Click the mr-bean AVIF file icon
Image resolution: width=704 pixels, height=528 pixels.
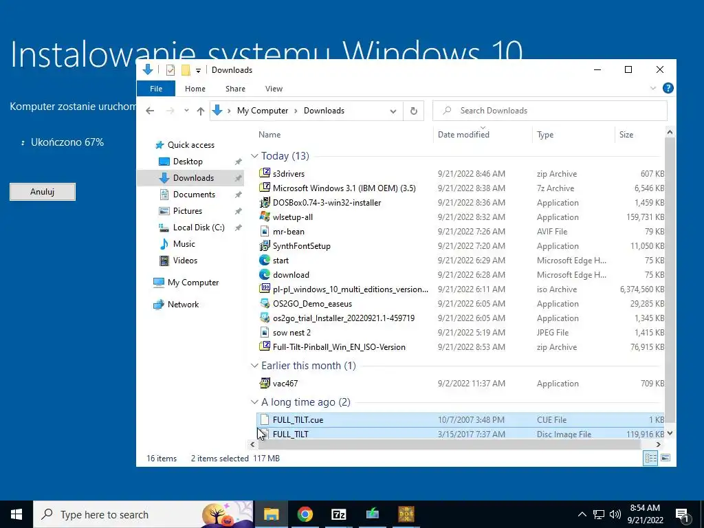pos(265,231)
